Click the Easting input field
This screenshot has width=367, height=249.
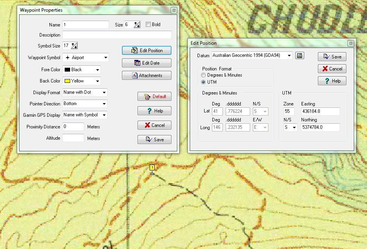coord(320,111)
